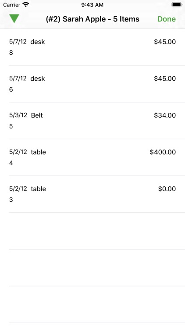This screenshot has height=329, width=185.
Task: Tap the 9:43 AM clock
Action: pos(92,5)
